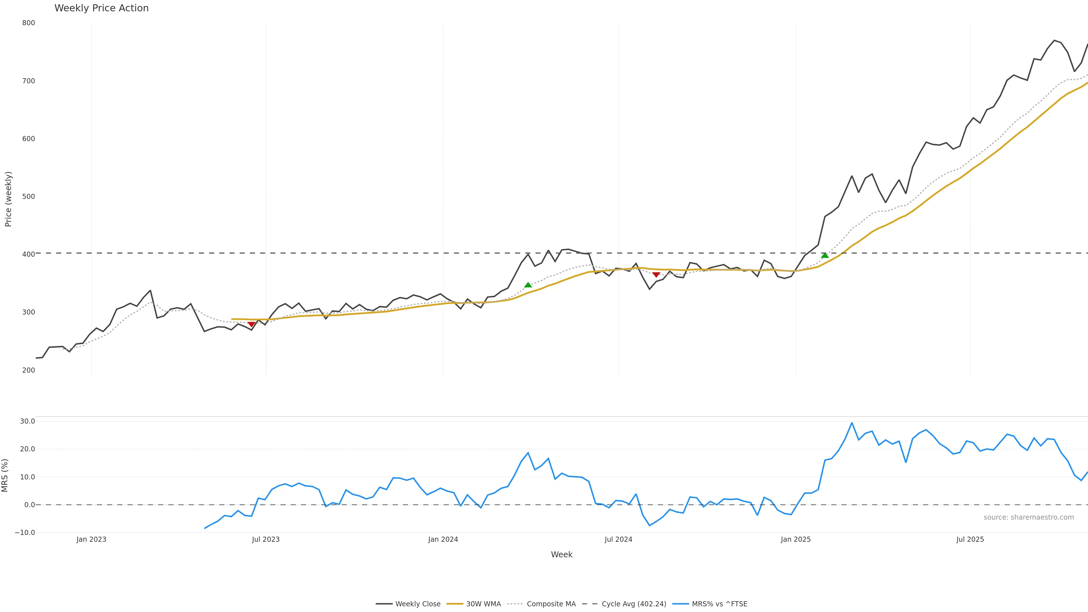Screen dimensions: 1088x612
Task: Click the Jan 2023 x-axis label
Action: (x=91, y=539)
